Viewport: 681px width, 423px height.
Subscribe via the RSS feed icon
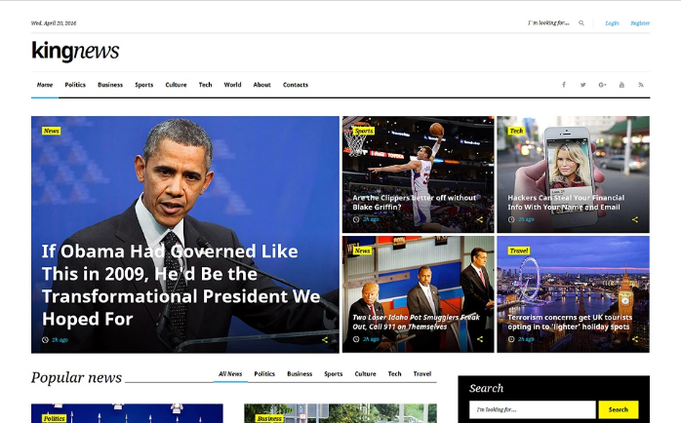tap(641, 85)
